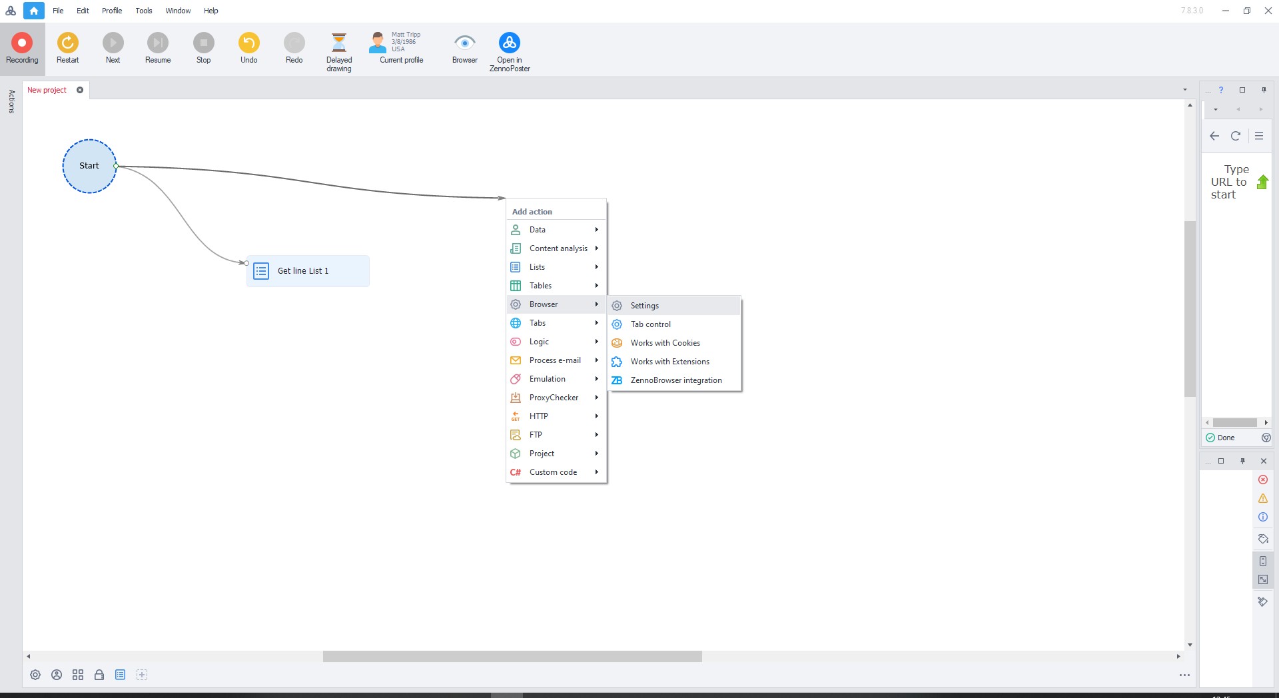Close the New project tab
The image size is (1279, 698).
tap(80, 90)
